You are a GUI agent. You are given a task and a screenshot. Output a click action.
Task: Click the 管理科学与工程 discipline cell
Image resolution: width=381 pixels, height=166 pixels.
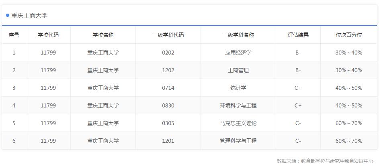pyautogui.click(x=238, y=141)
